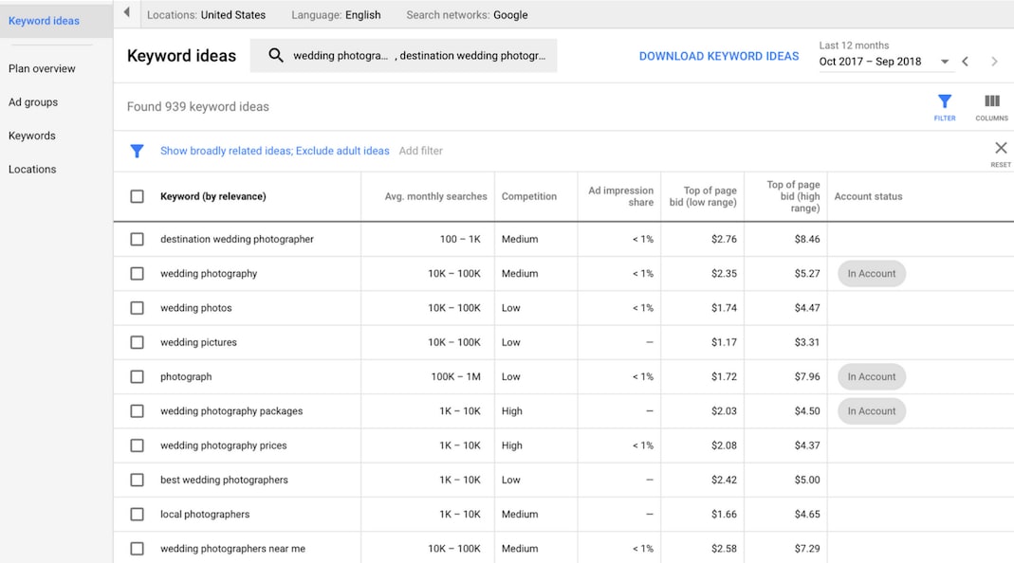Change Language: English setting
Image resolution: width=1014 pixels, height=563 pixels.
336,15
